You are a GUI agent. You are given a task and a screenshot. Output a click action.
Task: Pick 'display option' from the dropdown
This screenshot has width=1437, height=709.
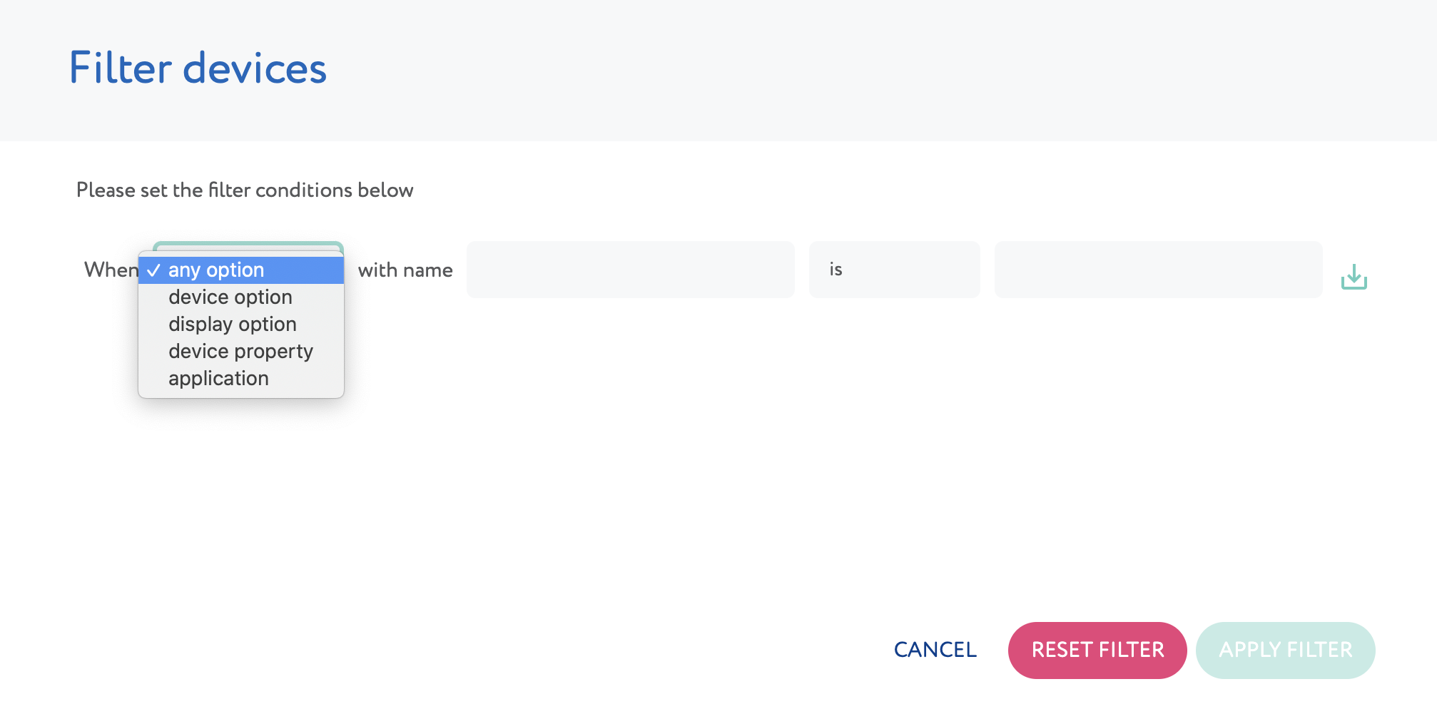[241, 324]
